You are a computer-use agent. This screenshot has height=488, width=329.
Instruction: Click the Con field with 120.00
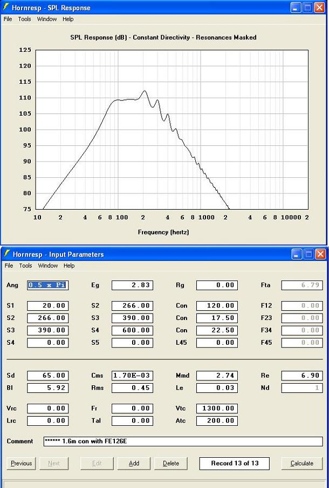[x=217, y=306]
